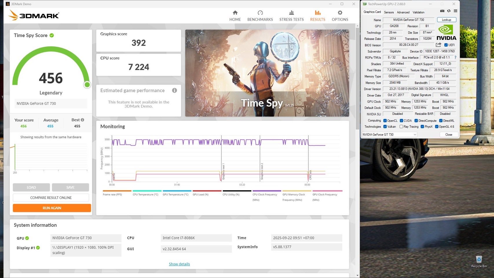
Task: Switch to the Advanced tab in GPU-Z
Action: pyautogui.click(x=403, y=12)
